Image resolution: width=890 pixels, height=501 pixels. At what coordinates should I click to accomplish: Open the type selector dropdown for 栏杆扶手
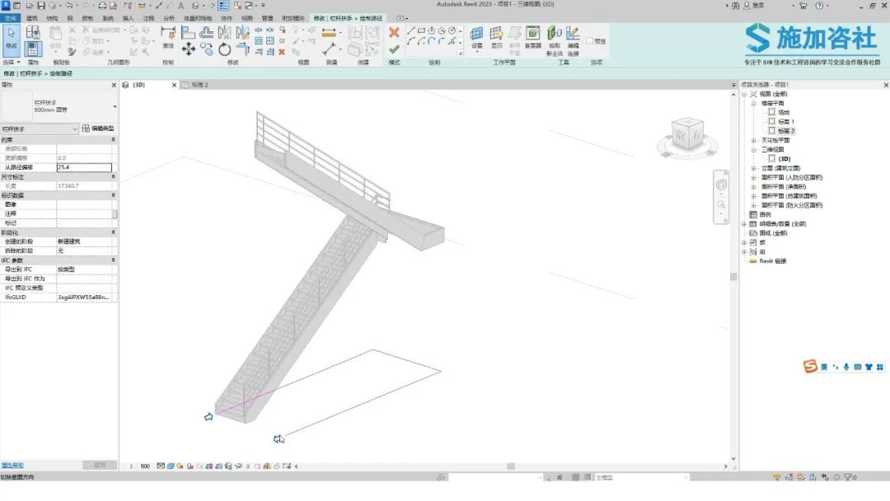coord(115,106)
